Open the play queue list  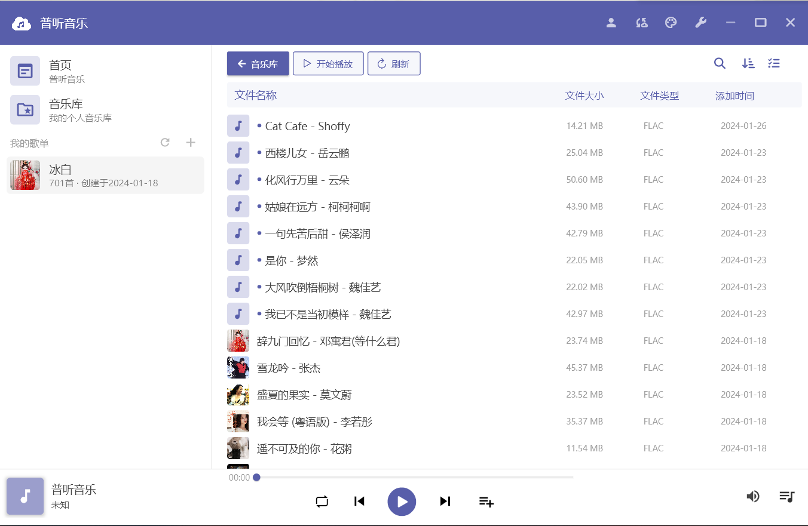coord(786,496)
